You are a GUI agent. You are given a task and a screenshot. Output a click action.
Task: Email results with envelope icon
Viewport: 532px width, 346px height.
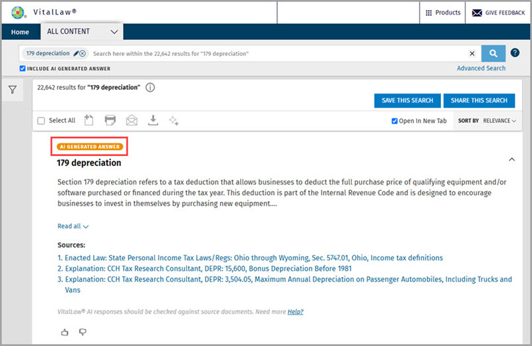click(x=132, y=120)
